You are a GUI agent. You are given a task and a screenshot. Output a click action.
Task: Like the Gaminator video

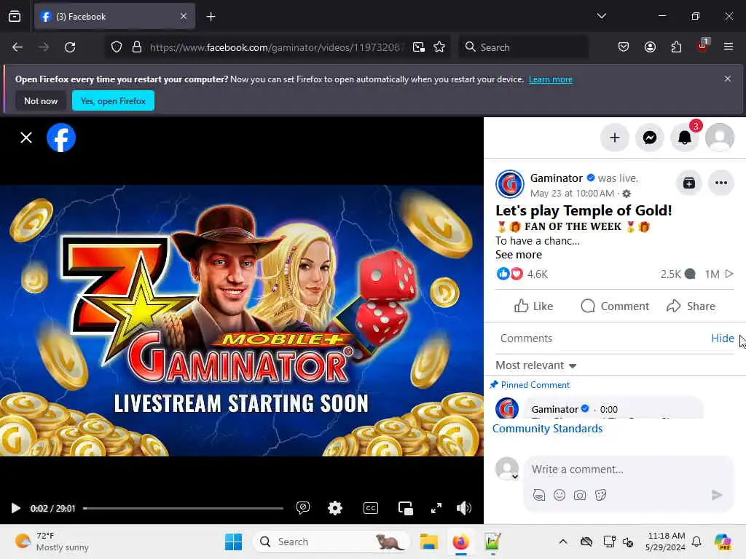point(533,306)
